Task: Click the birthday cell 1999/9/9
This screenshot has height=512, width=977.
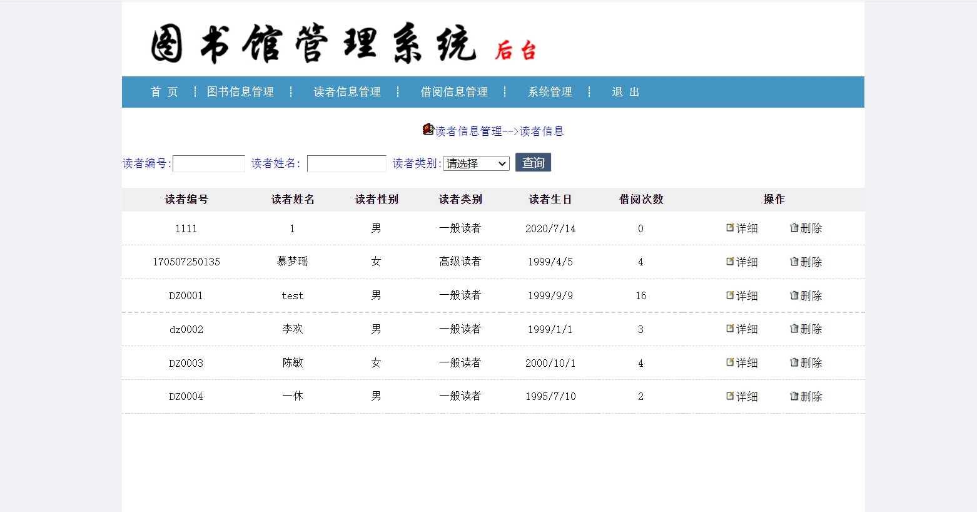Action: 550,295
